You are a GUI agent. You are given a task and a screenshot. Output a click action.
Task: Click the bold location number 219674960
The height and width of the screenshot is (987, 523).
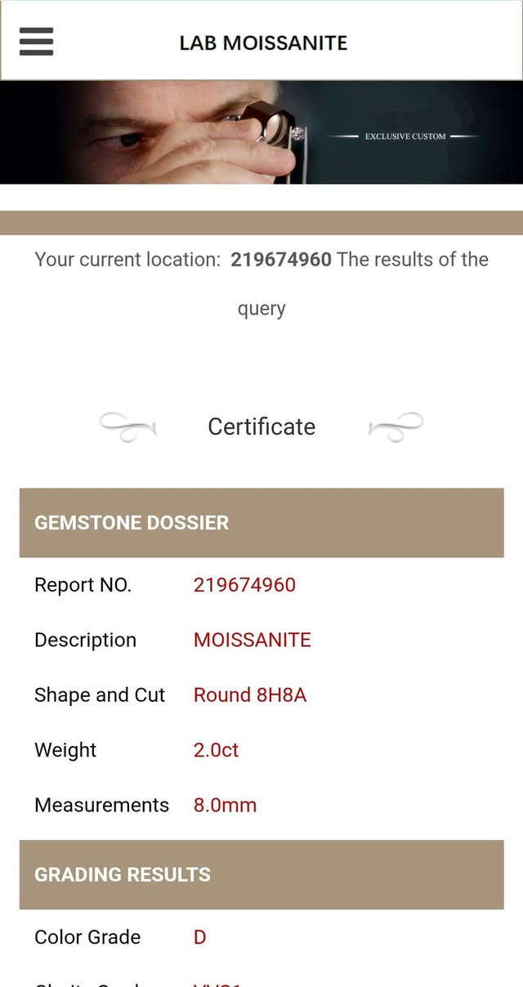coord(281,260)
